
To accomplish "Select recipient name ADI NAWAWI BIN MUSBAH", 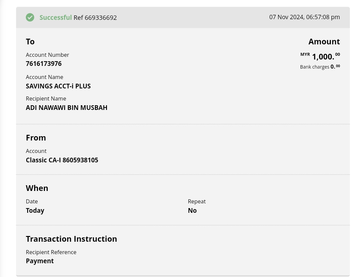I will point(66,108).
